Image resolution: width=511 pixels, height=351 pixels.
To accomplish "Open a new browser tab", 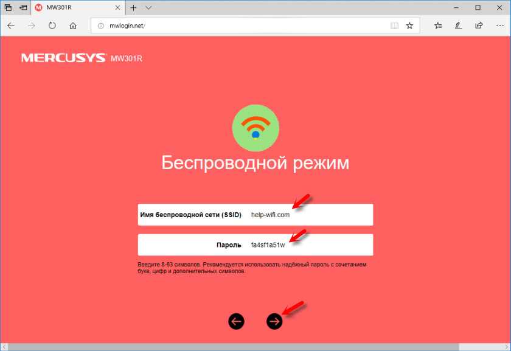I will (133, 7).
